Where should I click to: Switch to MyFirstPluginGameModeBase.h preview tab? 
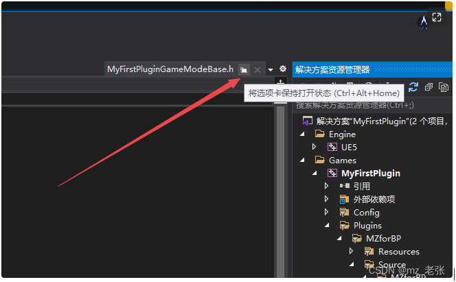(170, 69)
